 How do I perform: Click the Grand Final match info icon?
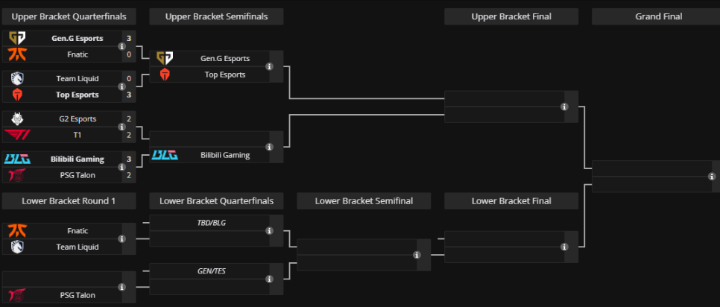point(712,177)
